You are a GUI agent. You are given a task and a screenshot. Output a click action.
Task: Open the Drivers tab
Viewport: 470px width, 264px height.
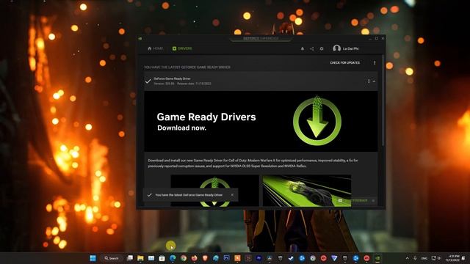click(x=182, y=48)
